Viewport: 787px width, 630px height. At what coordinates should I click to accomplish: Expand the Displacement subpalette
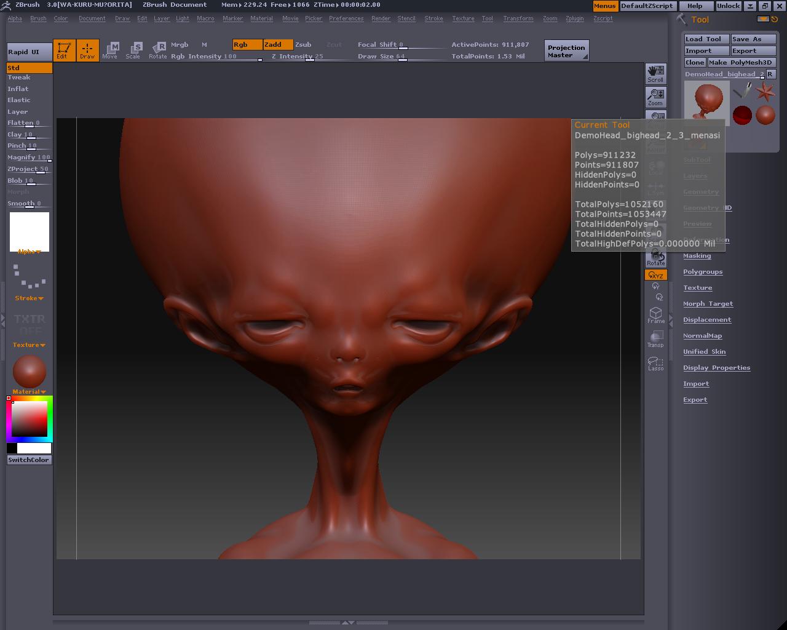(x=707, y=320)
